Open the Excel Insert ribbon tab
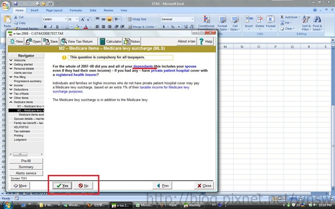 click(x=35, y=10)
